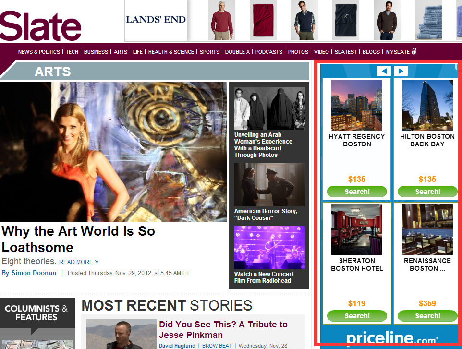The height and width of the screenshot is (349, 462).
Task: Click brown v-neck sweater man in ad
Action: pos(387,20)
